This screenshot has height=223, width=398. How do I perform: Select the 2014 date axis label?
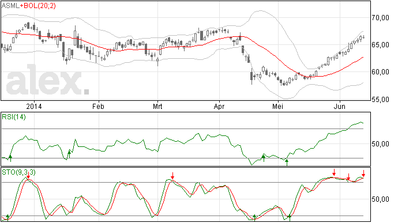[34, 107]
